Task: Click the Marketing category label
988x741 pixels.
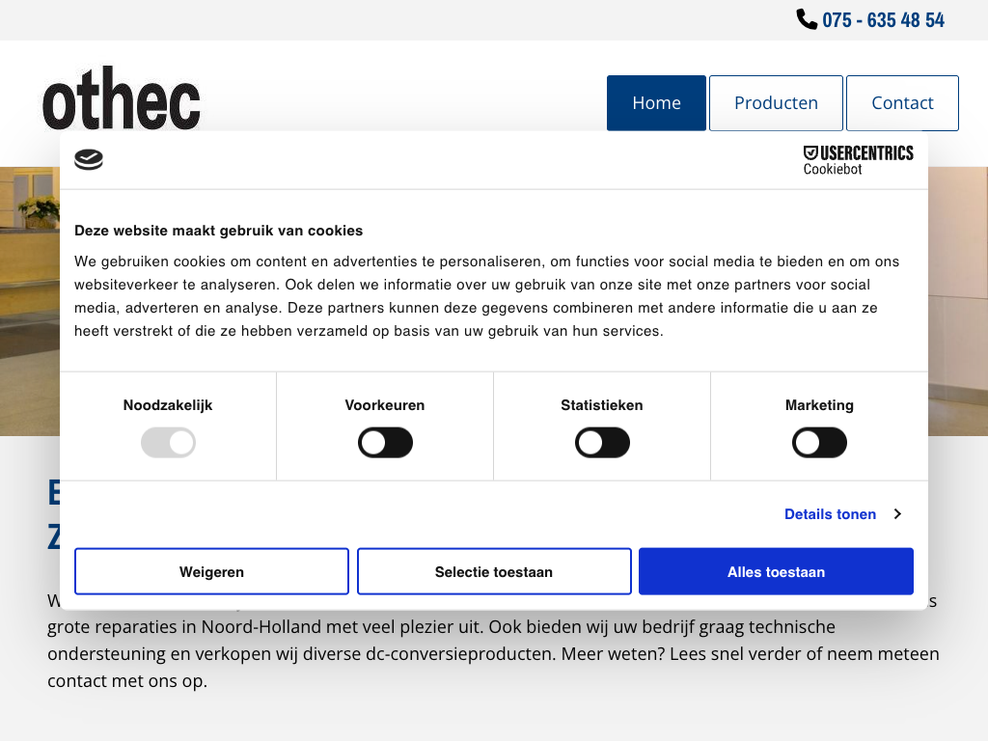Action: point(819,405)
